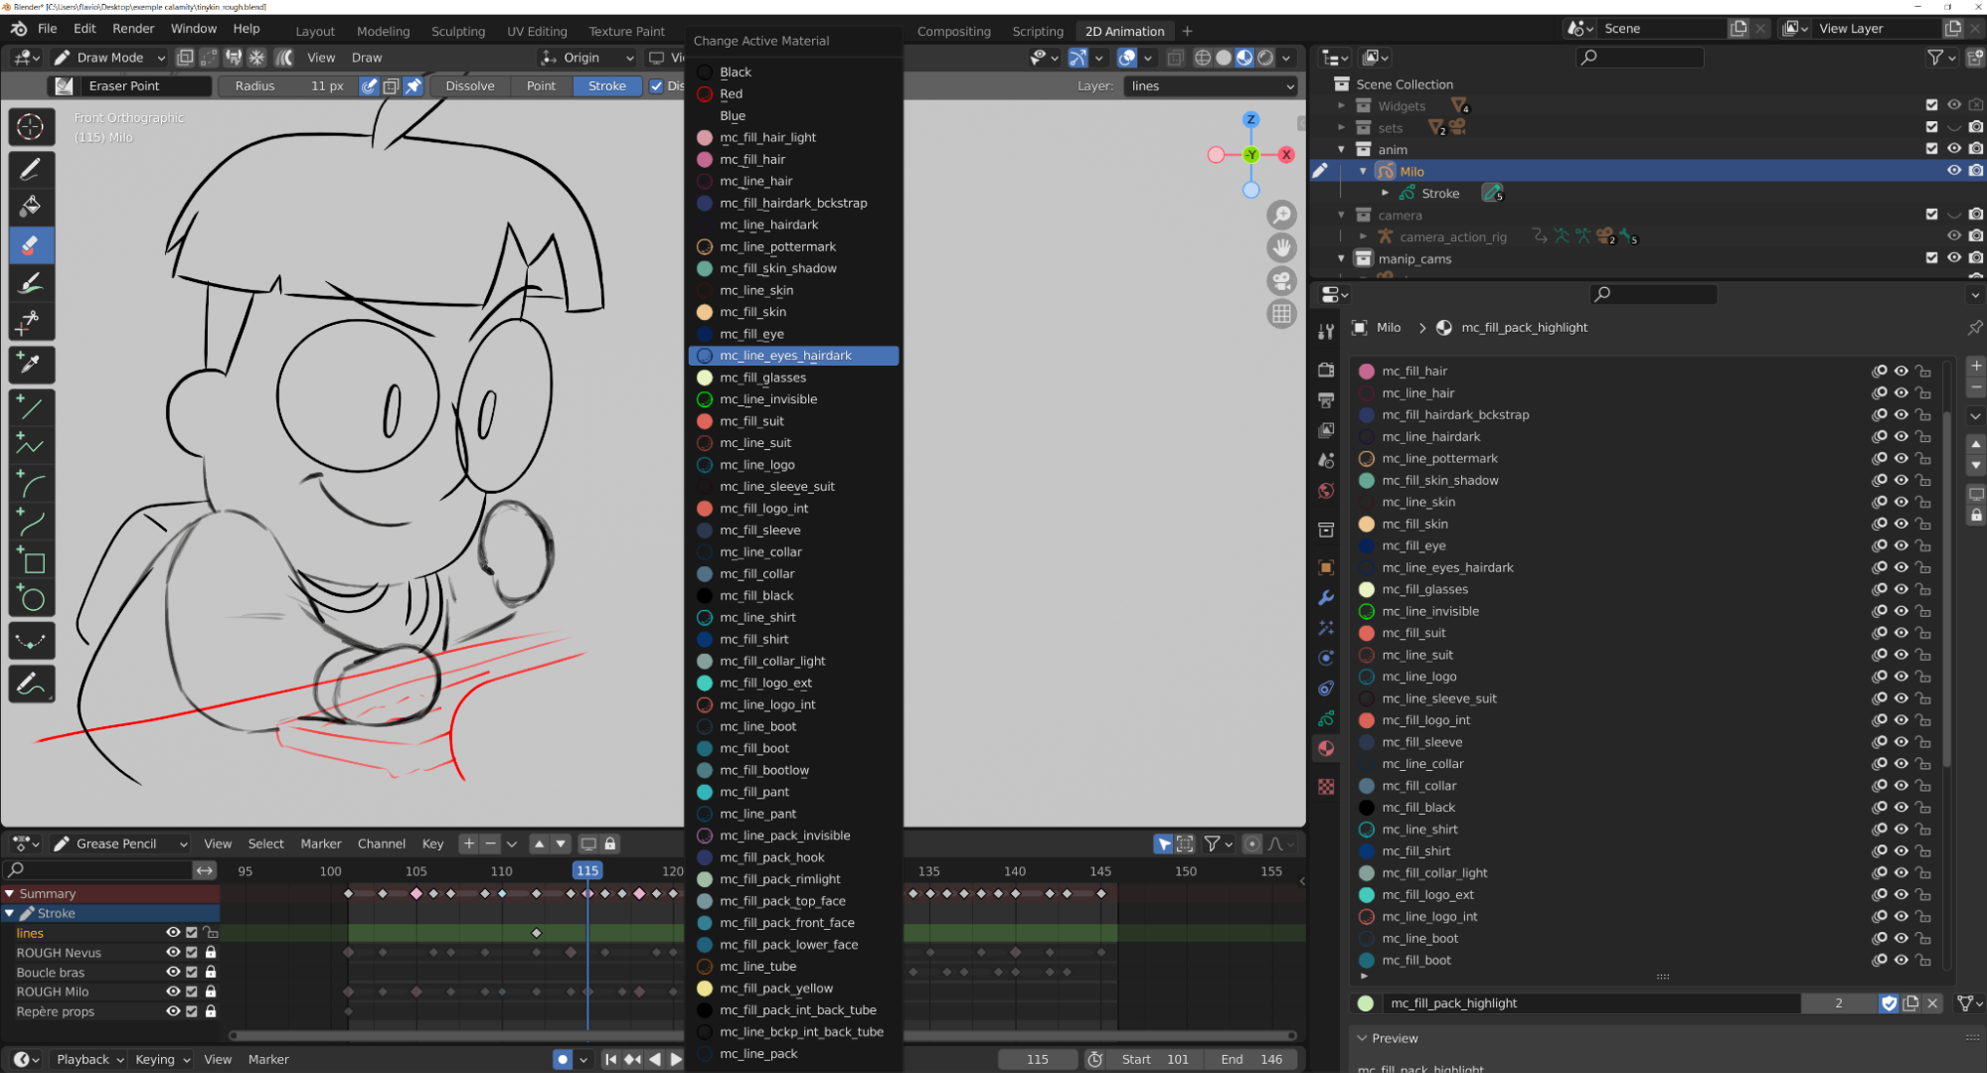The height and width of the screenshot is (1073, 1987).
Task: Collapse the manip_cams collection
Action: coord(1341,257)
